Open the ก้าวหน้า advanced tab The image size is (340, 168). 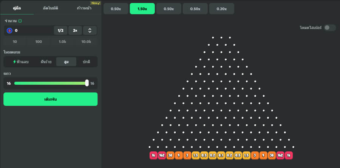84,8
